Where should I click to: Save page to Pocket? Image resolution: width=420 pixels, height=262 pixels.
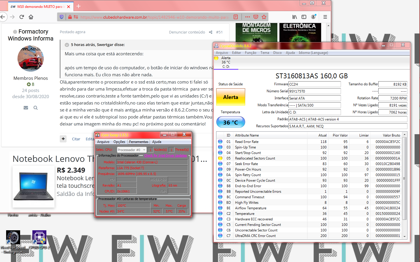pos(256,17)
